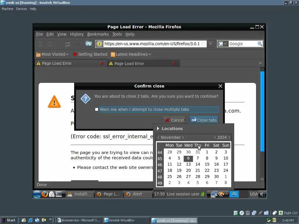Expand the Most Visited bookmarks dropdown
This screenshot has width=299, height=224.
67,55
